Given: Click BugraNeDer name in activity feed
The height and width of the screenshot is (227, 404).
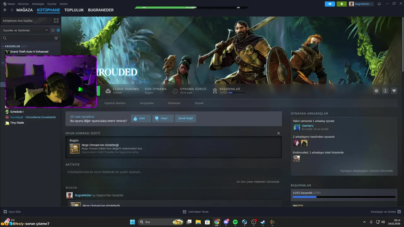Looking at the screenshot, I should tap(83, 195).
